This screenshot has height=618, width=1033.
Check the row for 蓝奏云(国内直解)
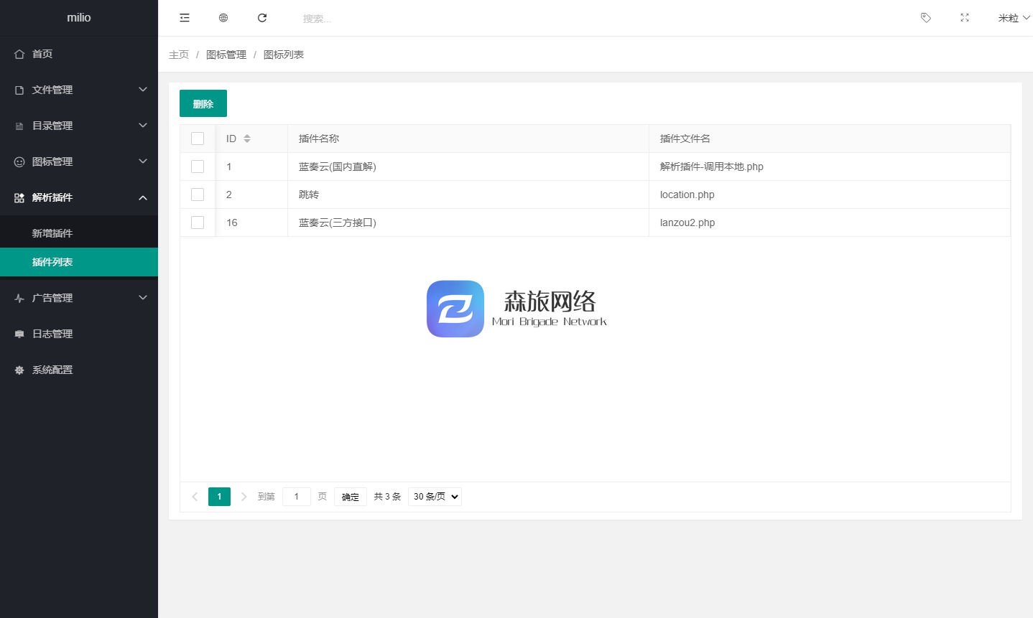click(x=198, y=167)
